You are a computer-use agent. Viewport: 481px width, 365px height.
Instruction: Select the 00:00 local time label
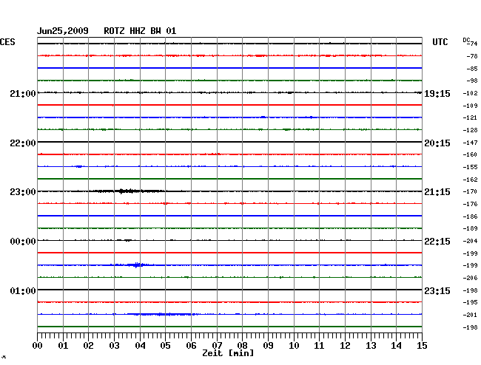click(23, 242)
